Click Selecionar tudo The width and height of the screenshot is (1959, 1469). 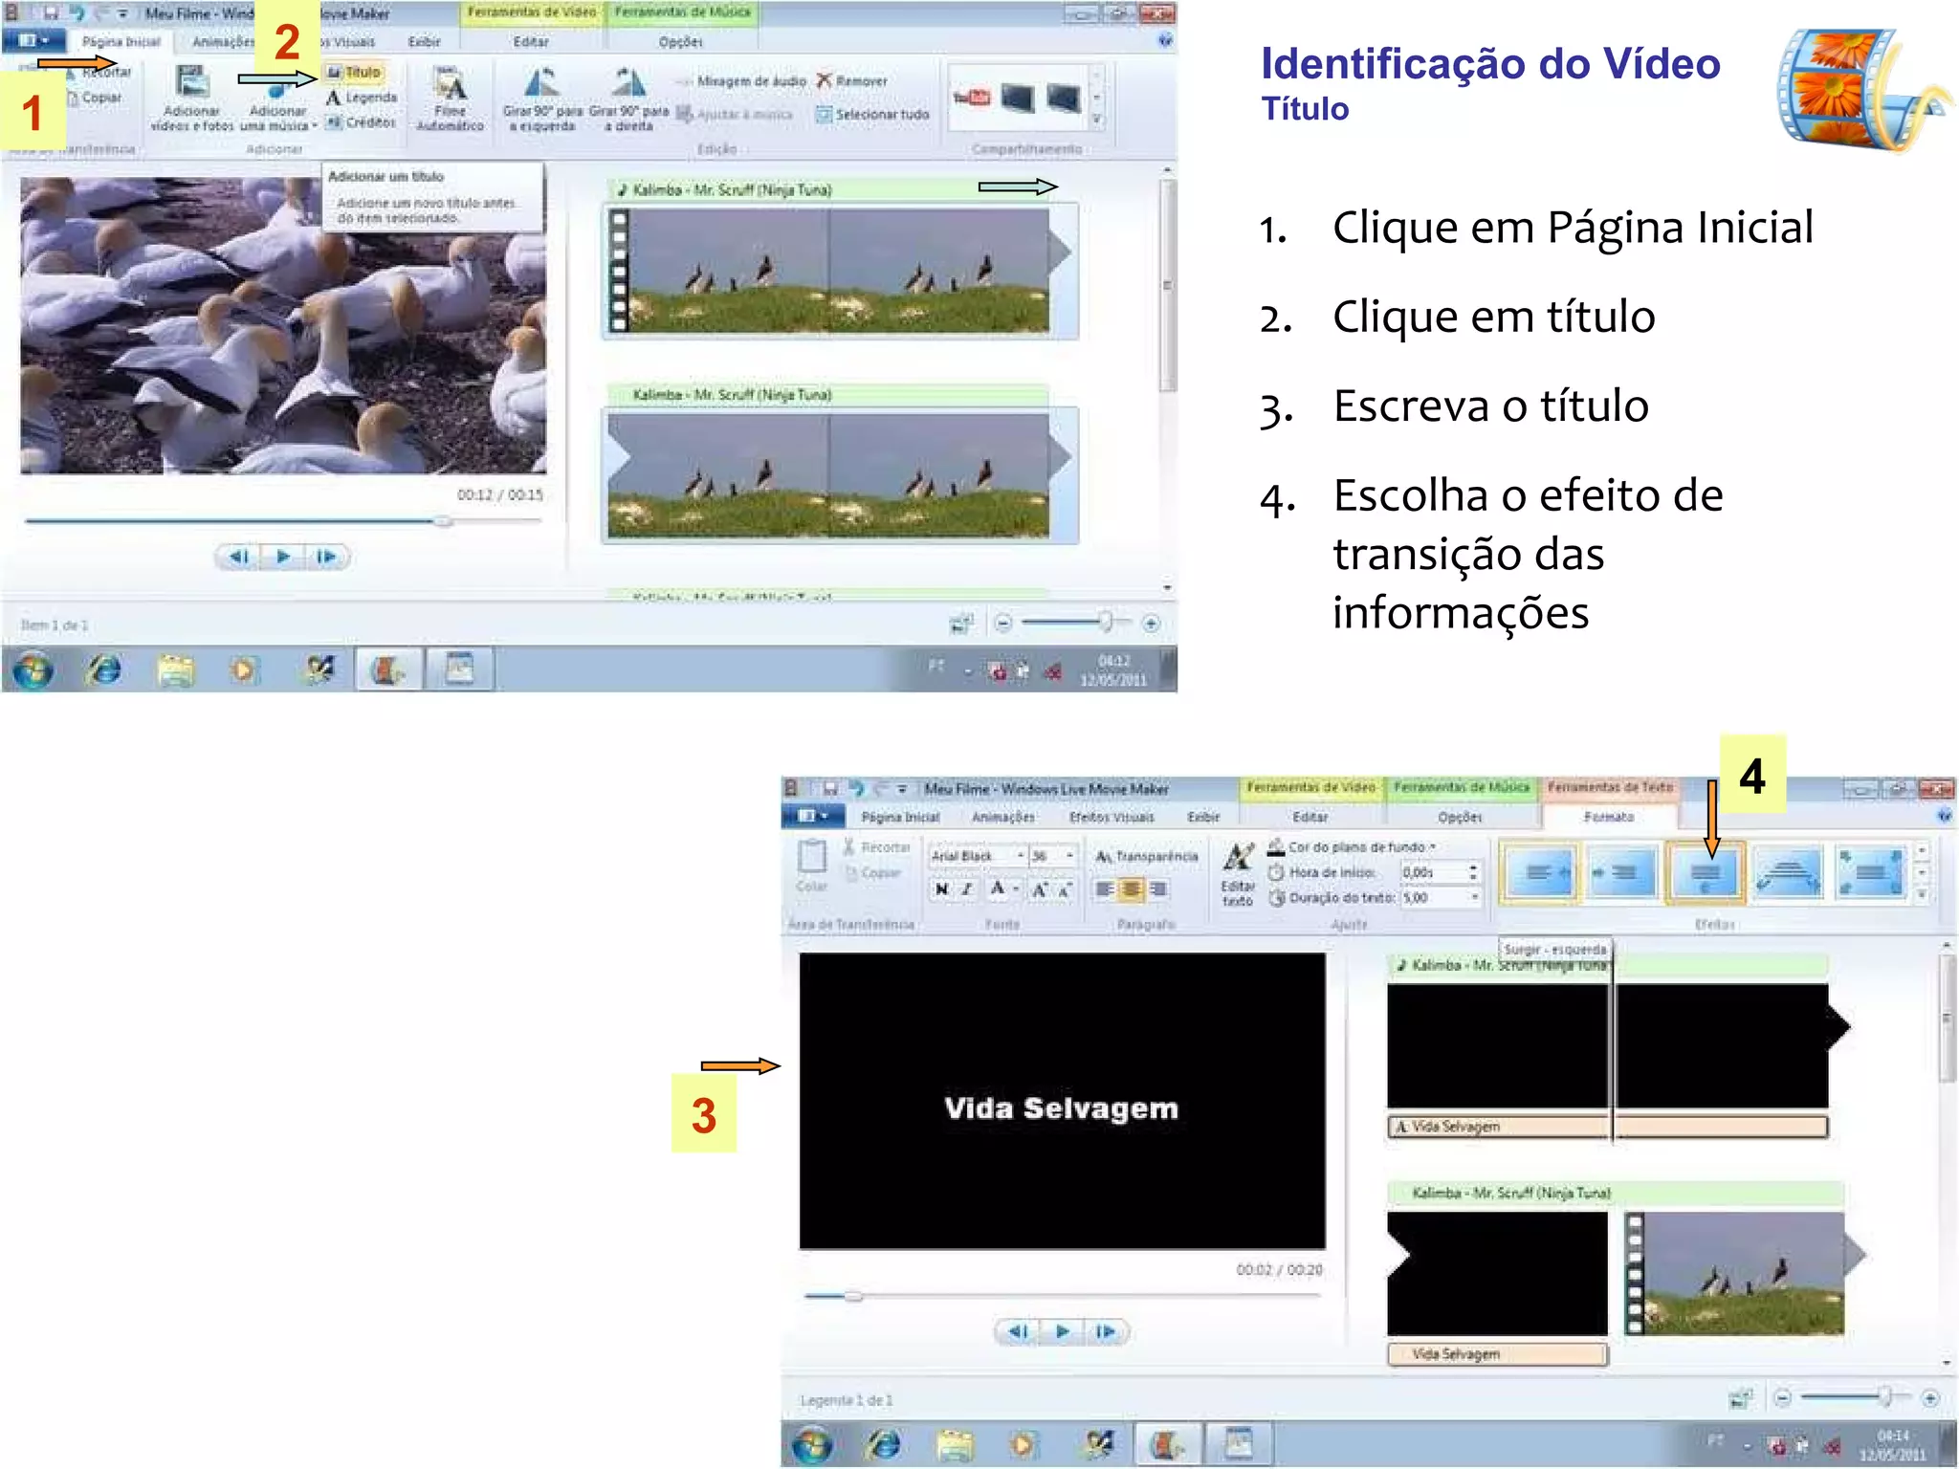point(872,115)
